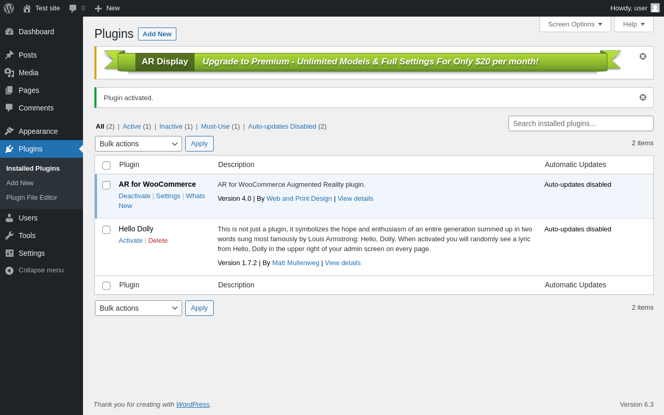Filter plugins by Active
The width and height of the screenshot is (664, 415).
tap(132, 126)
